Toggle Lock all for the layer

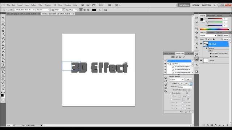coord(214,39)
